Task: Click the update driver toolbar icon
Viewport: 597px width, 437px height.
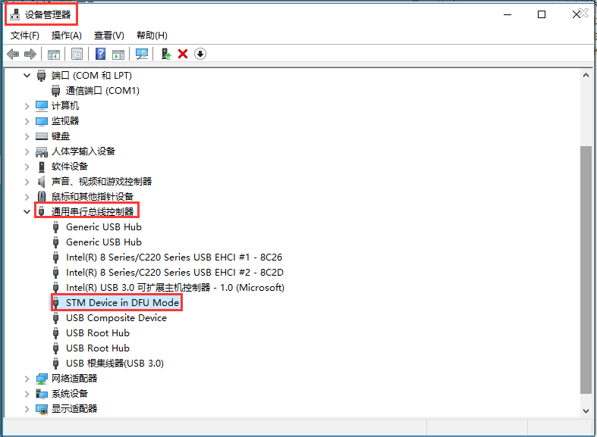Action: (165, 54)
